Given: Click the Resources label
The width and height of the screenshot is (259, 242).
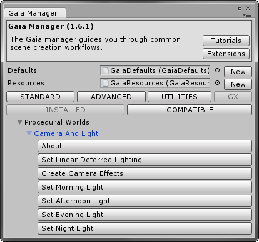Looking at the screenshot, I should coord(26,83).
